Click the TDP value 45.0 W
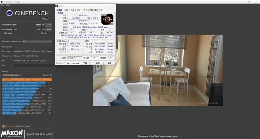Screen dimensions: 260x139 [x=95, y=18]
